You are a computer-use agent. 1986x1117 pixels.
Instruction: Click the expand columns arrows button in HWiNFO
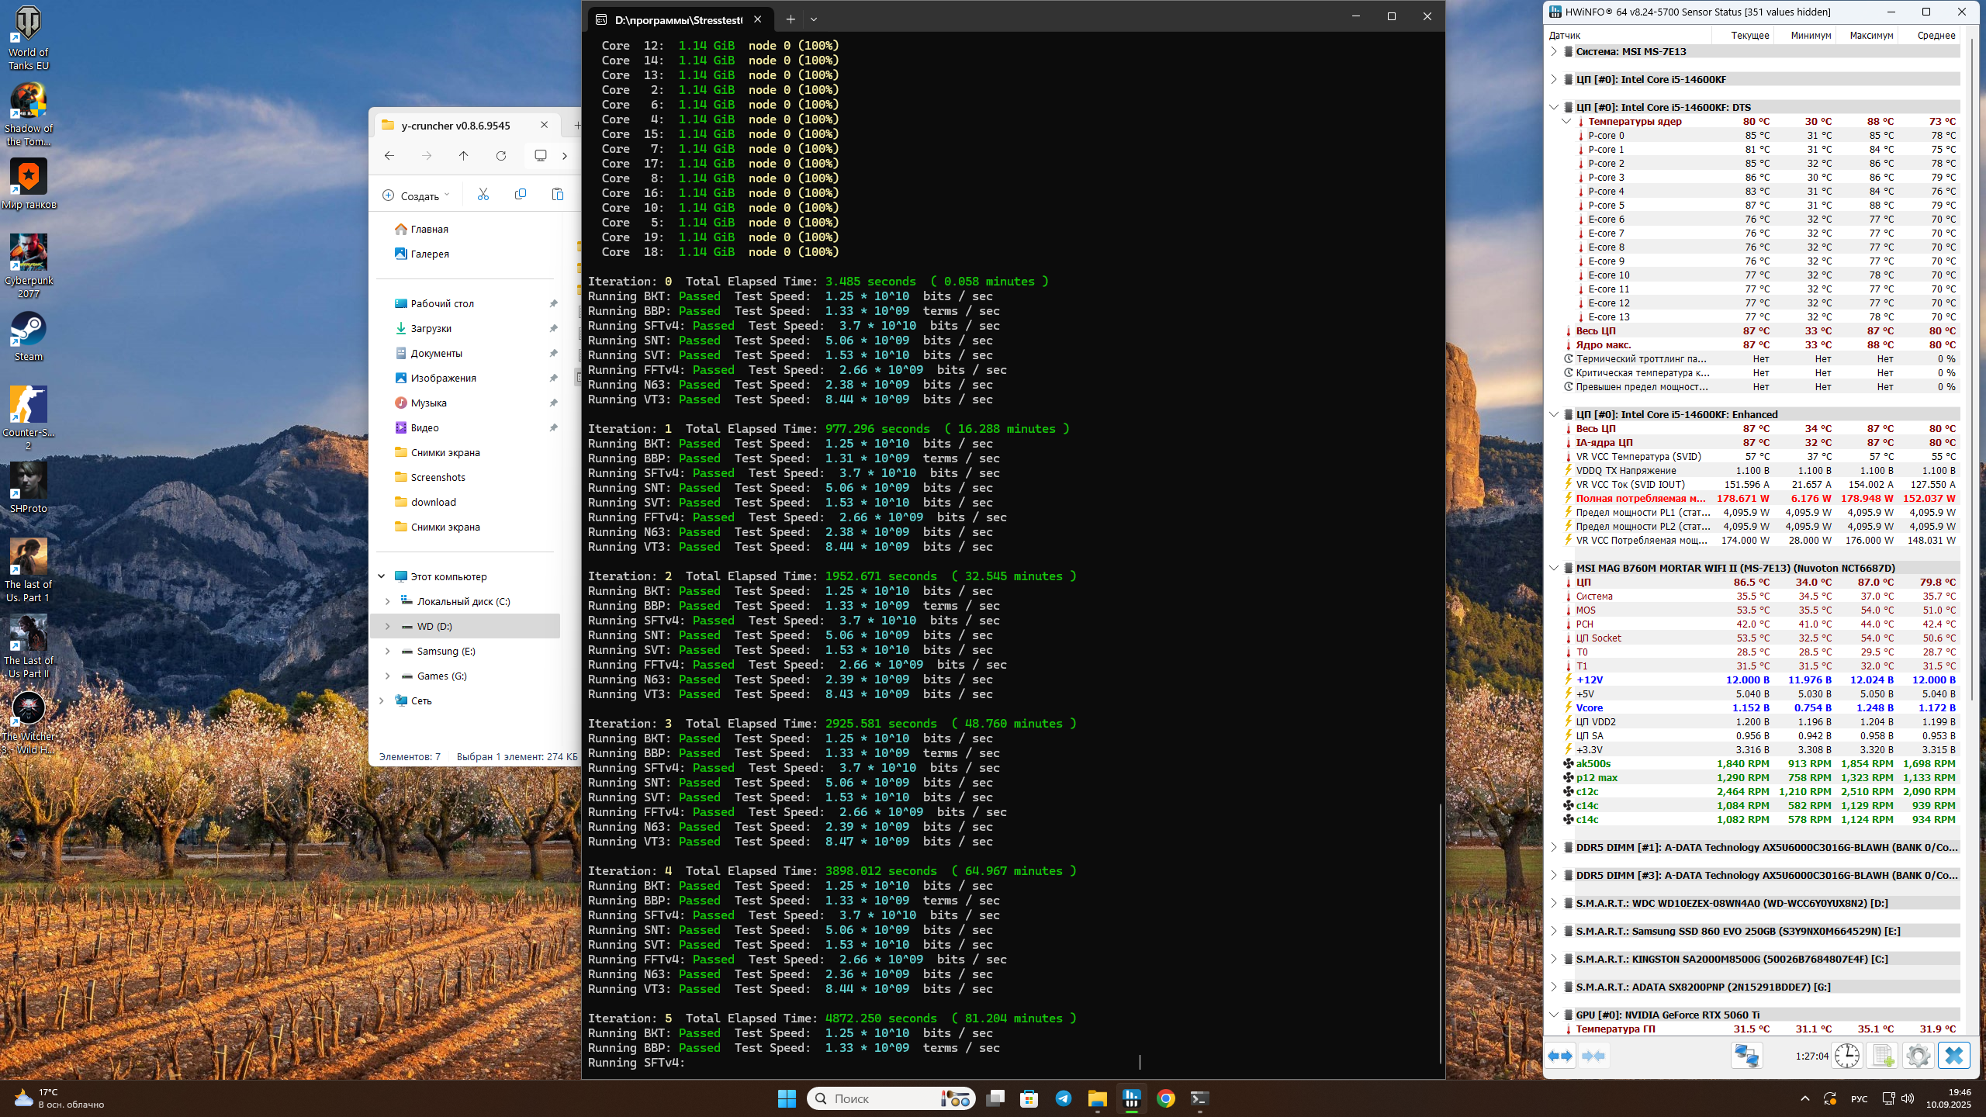1560,1056
